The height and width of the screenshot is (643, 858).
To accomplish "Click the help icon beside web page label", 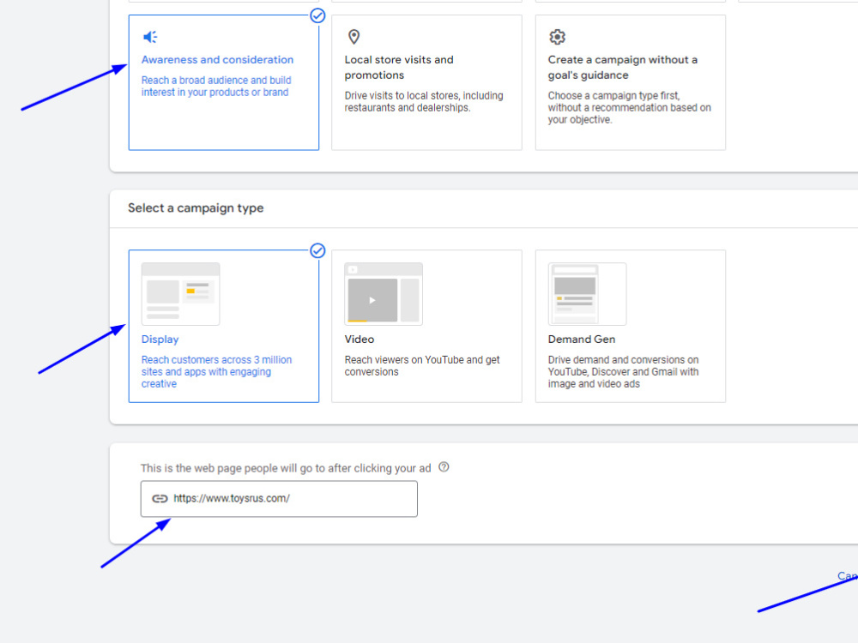I will click(444, 467).
